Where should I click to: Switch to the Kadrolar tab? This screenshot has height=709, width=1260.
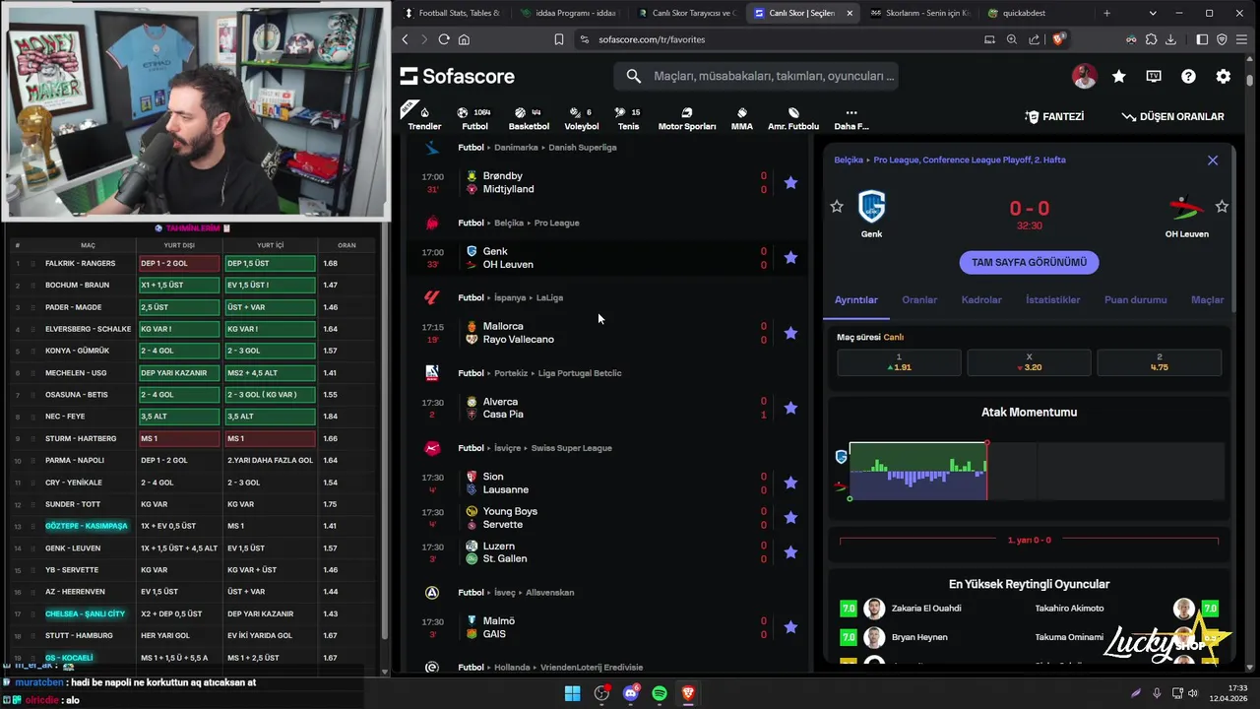981,299
